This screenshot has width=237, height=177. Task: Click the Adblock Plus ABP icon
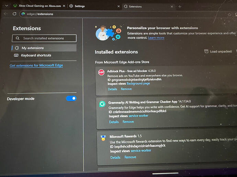pyautogui.click(x=101, y=73)
